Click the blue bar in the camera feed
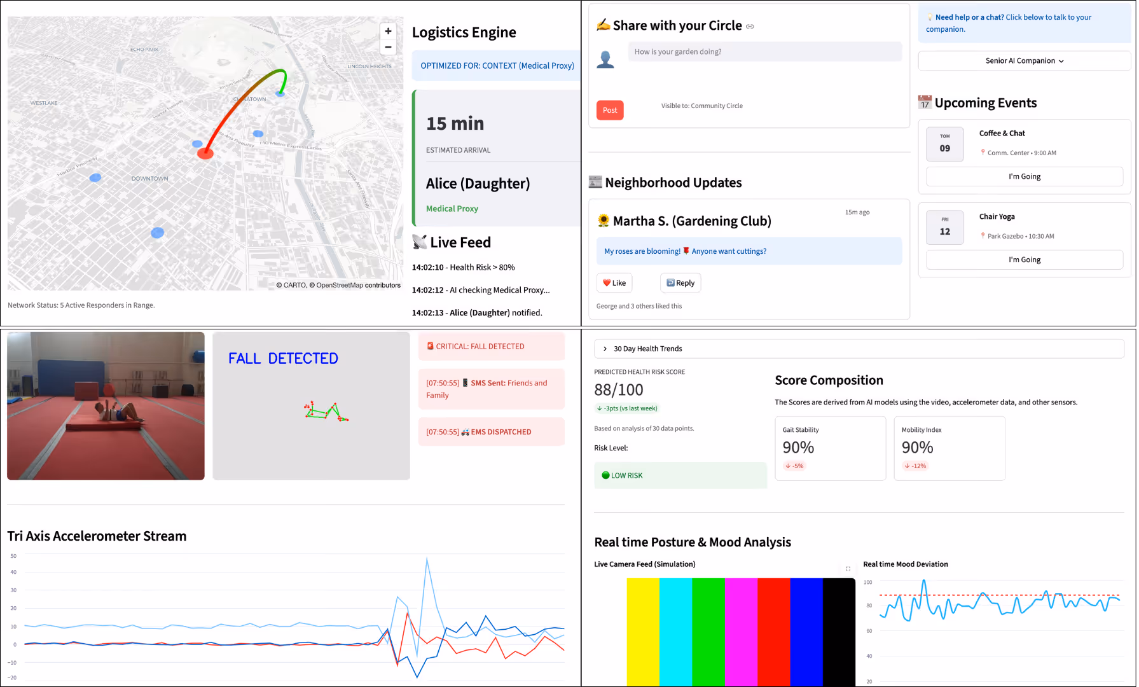 [806, 632]
